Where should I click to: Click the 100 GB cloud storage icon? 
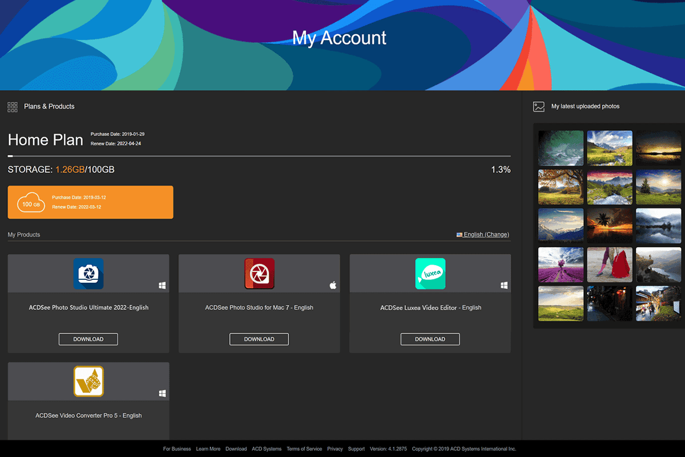(x=31, y=203)
